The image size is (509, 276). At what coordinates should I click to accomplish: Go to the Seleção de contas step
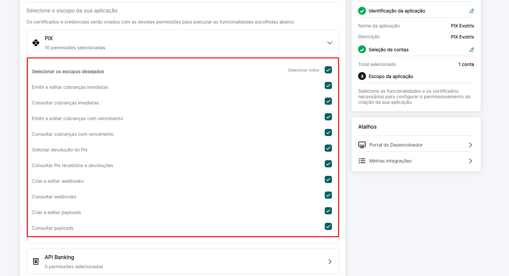tap(388, 50)
